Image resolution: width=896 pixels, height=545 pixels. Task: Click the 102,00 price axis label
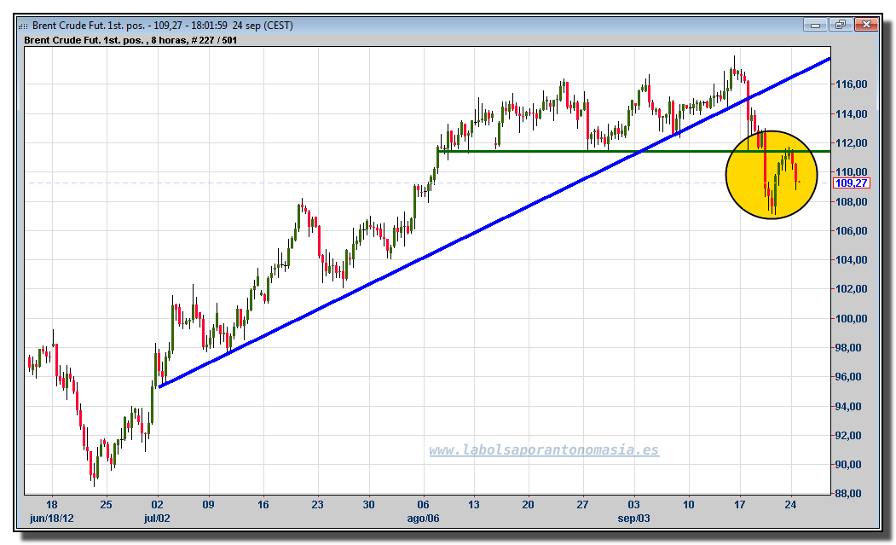(852, 289)
